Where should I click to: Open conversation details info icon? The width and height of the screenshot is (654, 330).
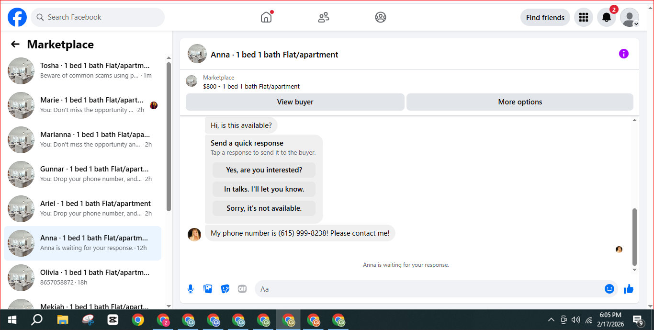(623, 54)
